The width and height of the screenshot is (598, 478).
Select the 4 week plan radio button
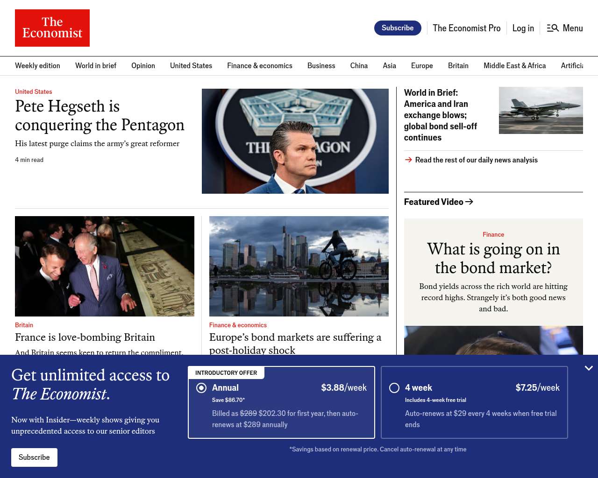(x=394, y=388)
